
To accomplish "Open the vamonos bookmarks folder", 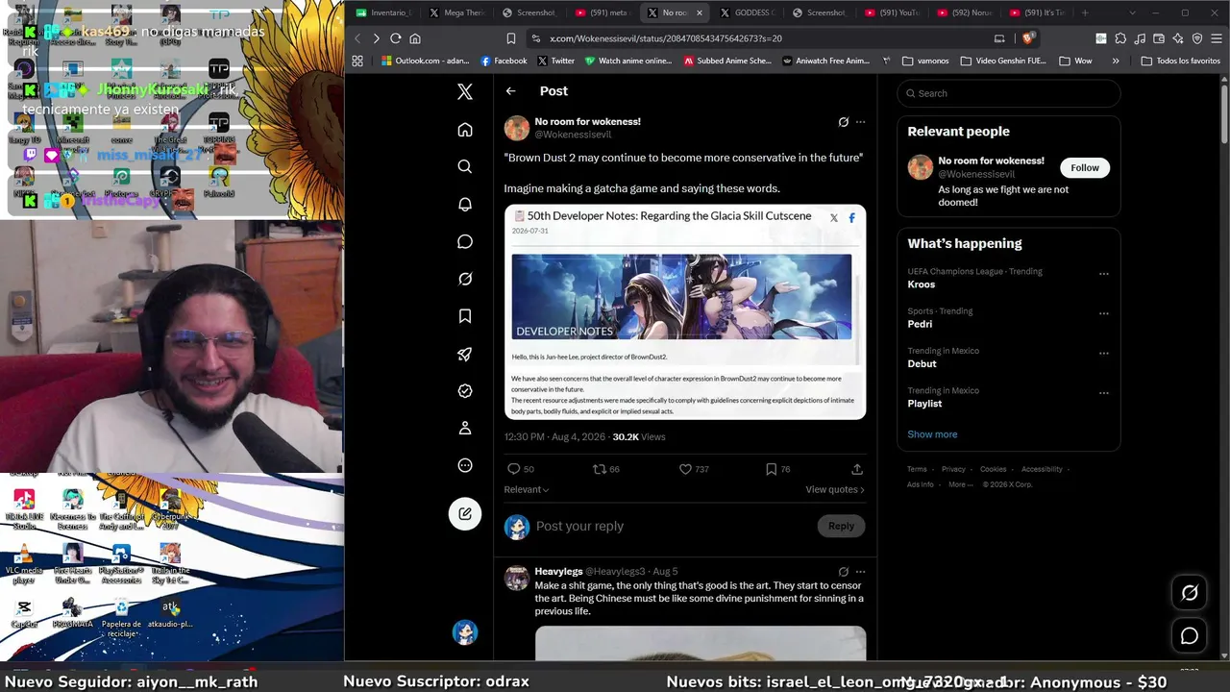I will 925,61.
